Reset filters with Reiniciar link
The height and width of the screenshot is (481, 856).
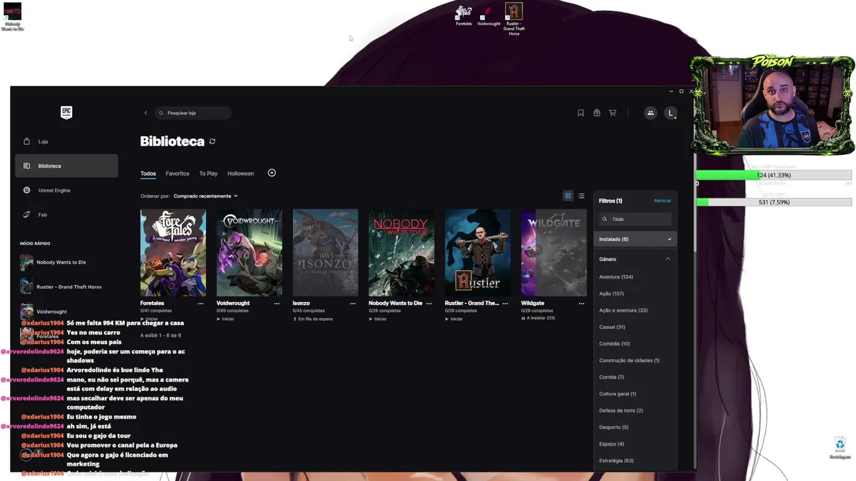(x=663, y=200)
